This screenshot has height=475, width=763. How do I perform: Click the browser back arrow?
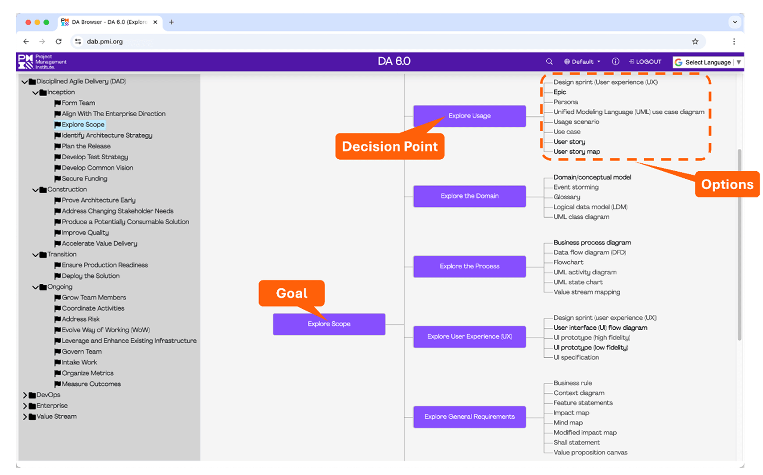click(x=26, y=41)
